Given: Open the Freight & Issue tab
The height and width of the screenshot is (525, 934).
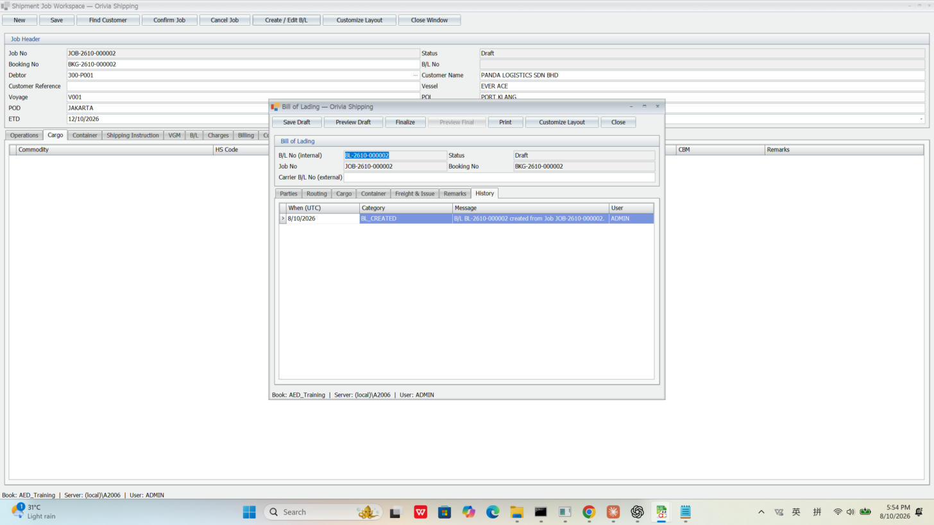Looking at the screenshot, I should coord(415,194).
